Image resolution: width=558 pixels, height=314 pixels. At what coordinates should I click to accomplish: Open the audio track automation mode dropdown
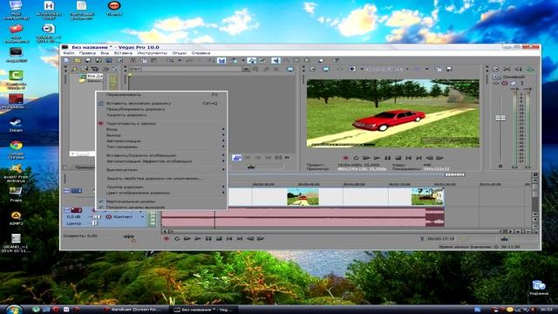(143, 217)
